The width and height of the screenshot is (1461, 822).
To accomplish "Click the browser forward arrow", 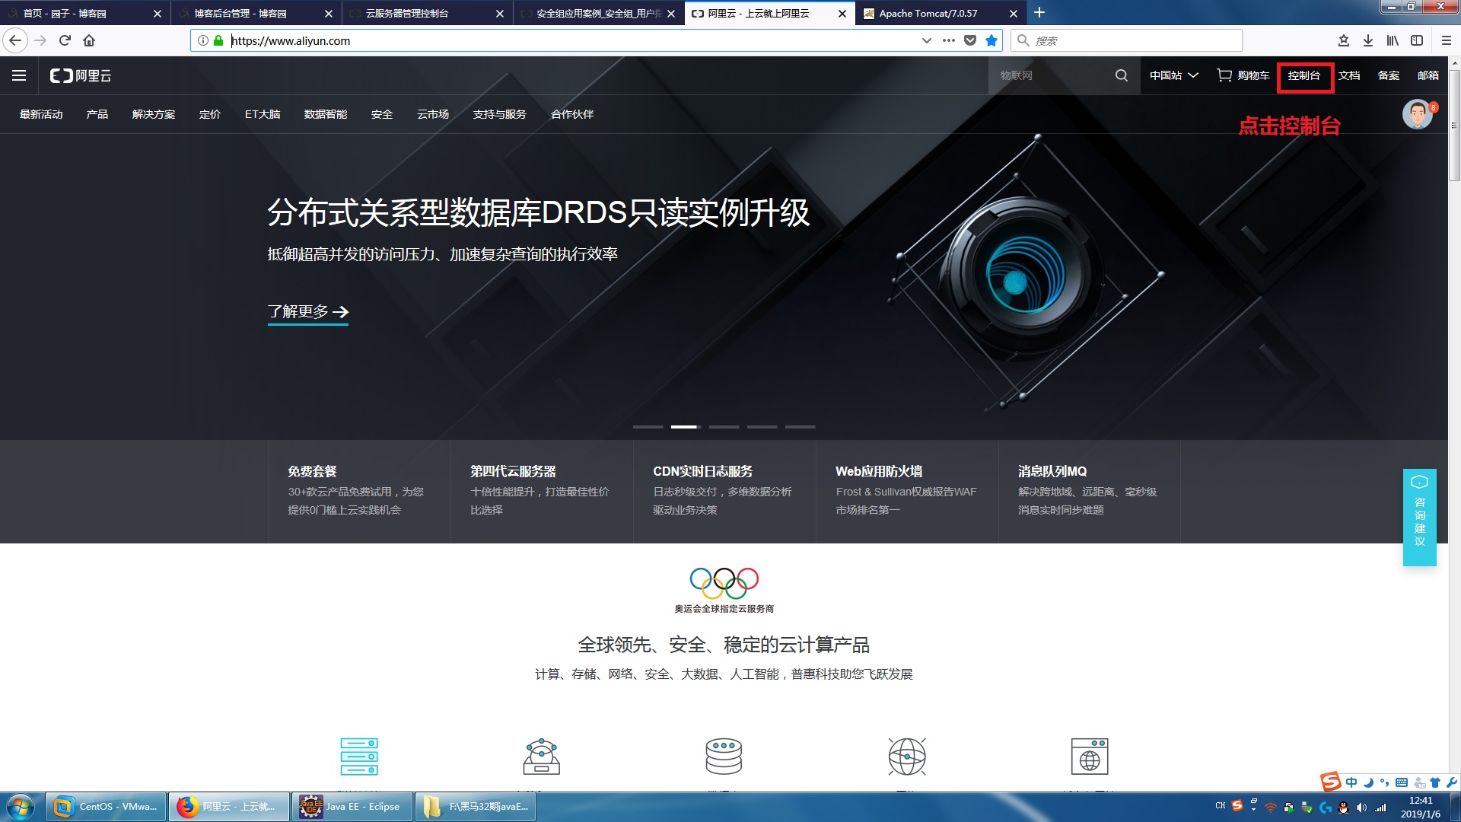I will click(41, 40).
